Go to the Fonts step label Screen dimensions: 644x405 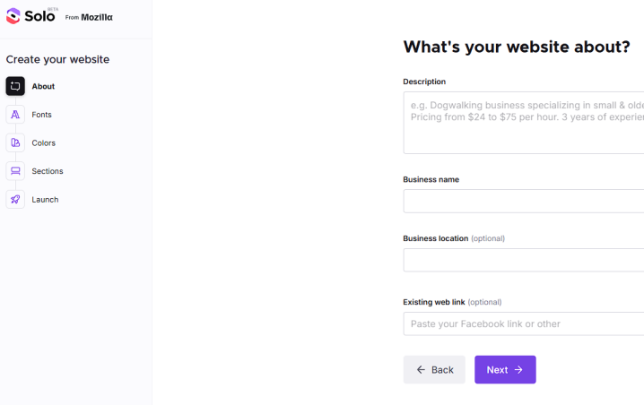(42, 115)
